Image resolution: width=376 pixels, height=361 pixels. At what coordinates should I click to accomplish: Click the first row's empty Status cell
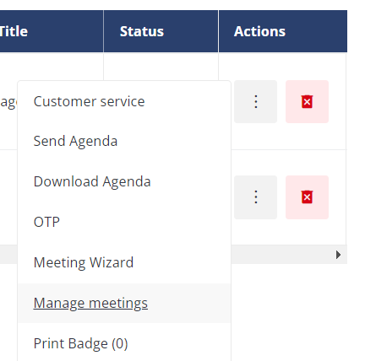click(161, 67)
